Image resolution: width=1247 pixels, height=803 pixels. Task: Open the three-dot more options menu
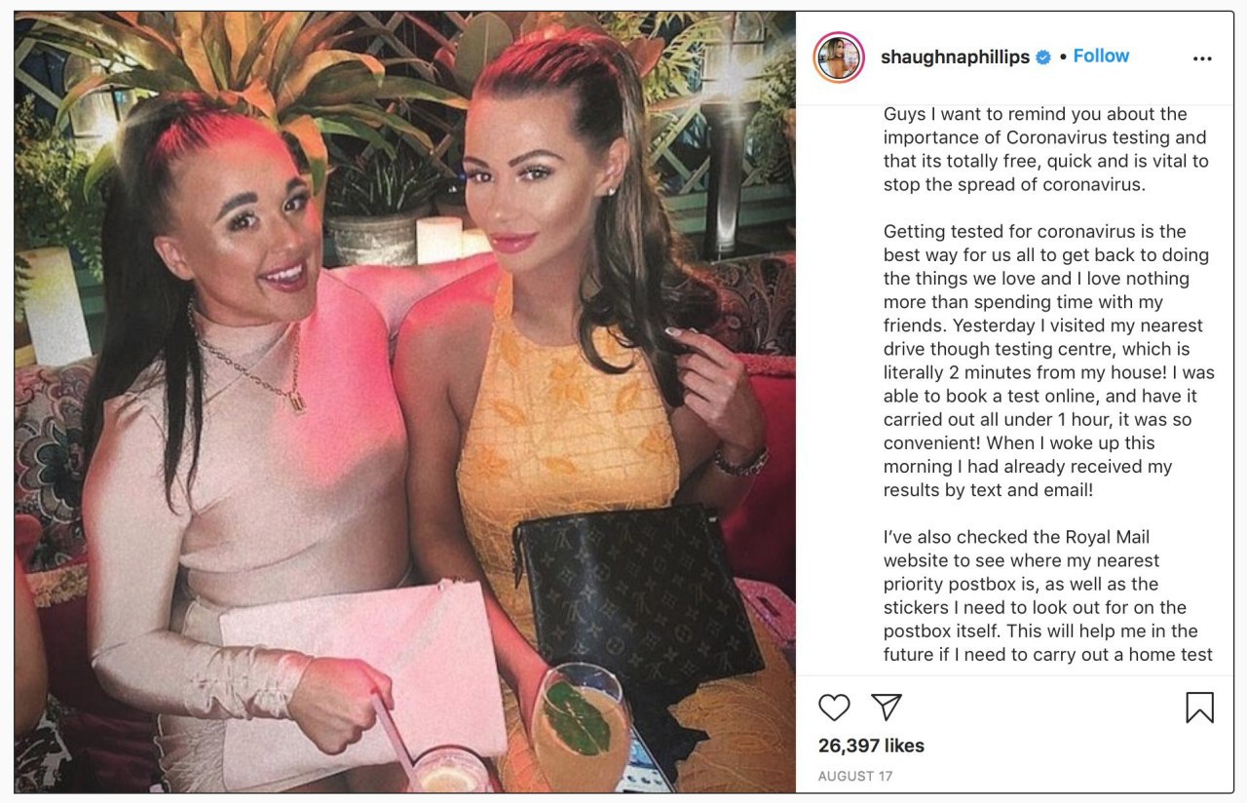1202,58
